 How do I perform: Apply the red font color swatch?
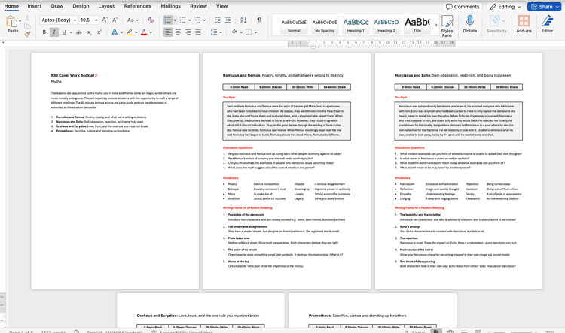143,32
